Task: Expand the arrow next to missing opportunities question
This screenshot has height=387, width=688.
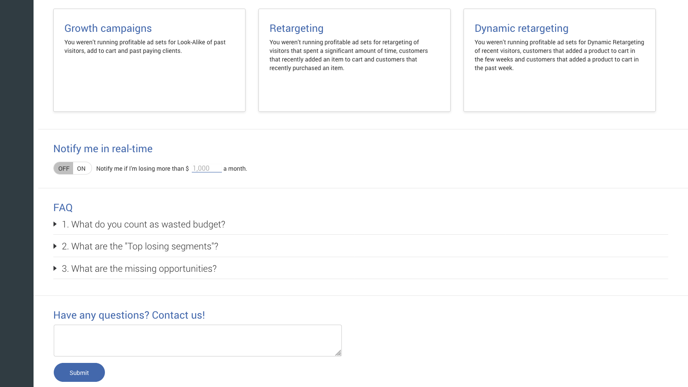Action: [55, 268]
